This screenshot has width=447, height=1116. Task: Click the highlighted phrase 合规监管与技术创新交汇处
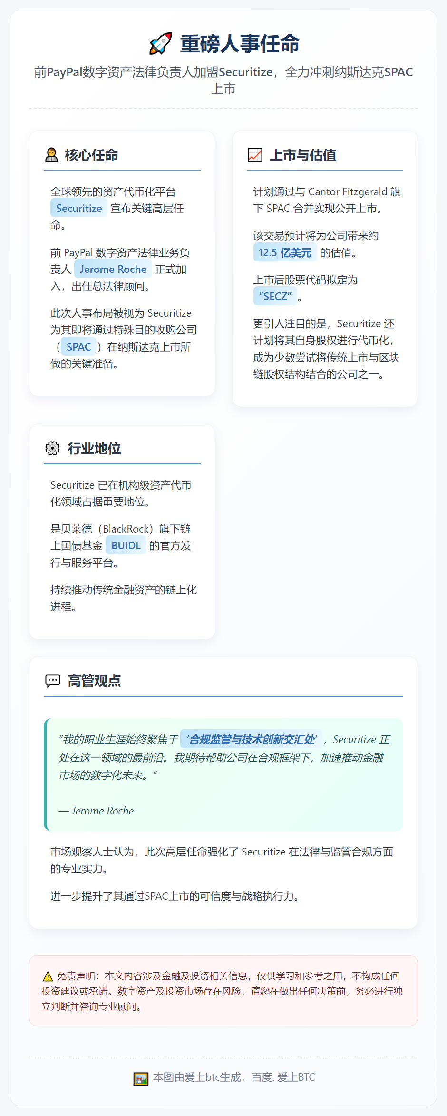tap(252, 739)
